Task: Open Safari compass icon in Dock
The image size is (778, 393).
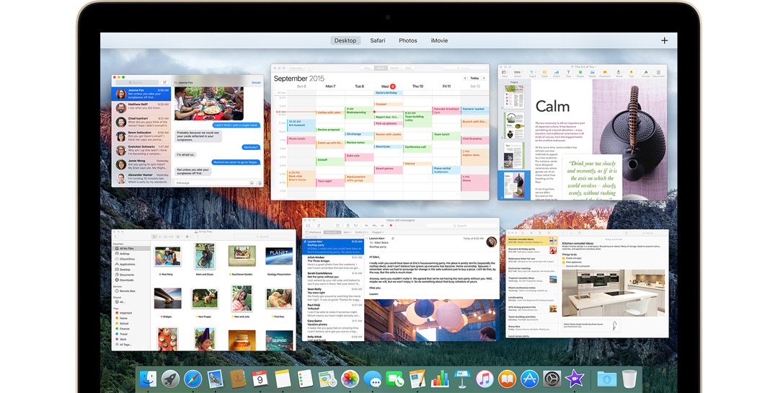Action: (193, 379)
